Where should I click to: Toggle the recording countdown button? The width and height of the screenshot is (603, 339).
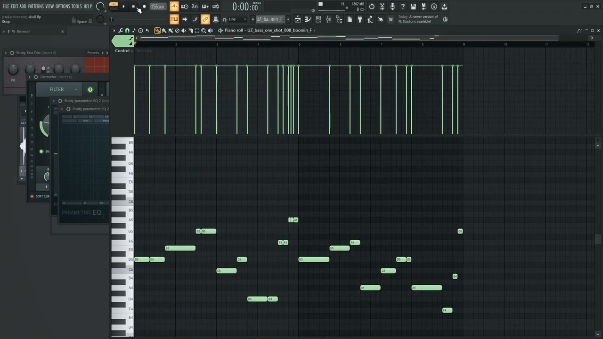pyautogui.click(x=195, y=7)
